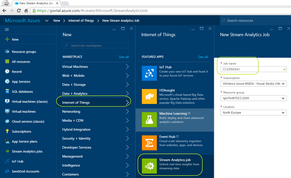291x178 pixels.
Task: Open Media + CDN marketplace category
Action: tap(96, 120)
